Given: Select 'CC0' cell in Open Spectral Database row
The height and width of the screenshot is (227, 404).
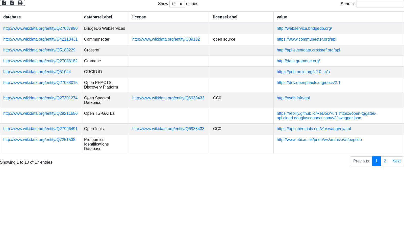Looking at the screenshot, I should (x=242, y=100).
